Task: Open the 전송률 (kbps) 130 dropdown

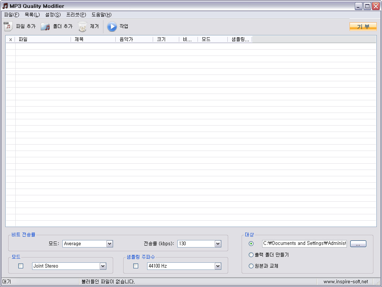Action: point(218,244)
